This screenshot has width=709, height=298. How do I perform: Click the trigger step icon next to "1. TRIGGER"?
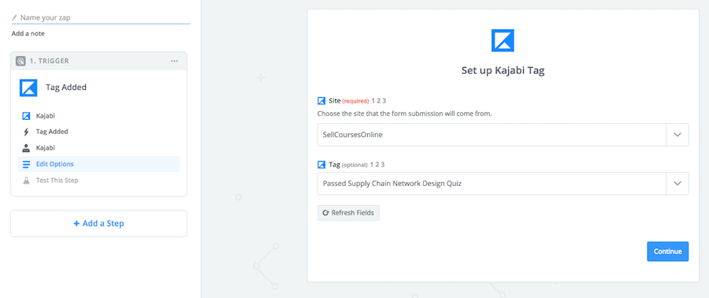click(20, 61)
